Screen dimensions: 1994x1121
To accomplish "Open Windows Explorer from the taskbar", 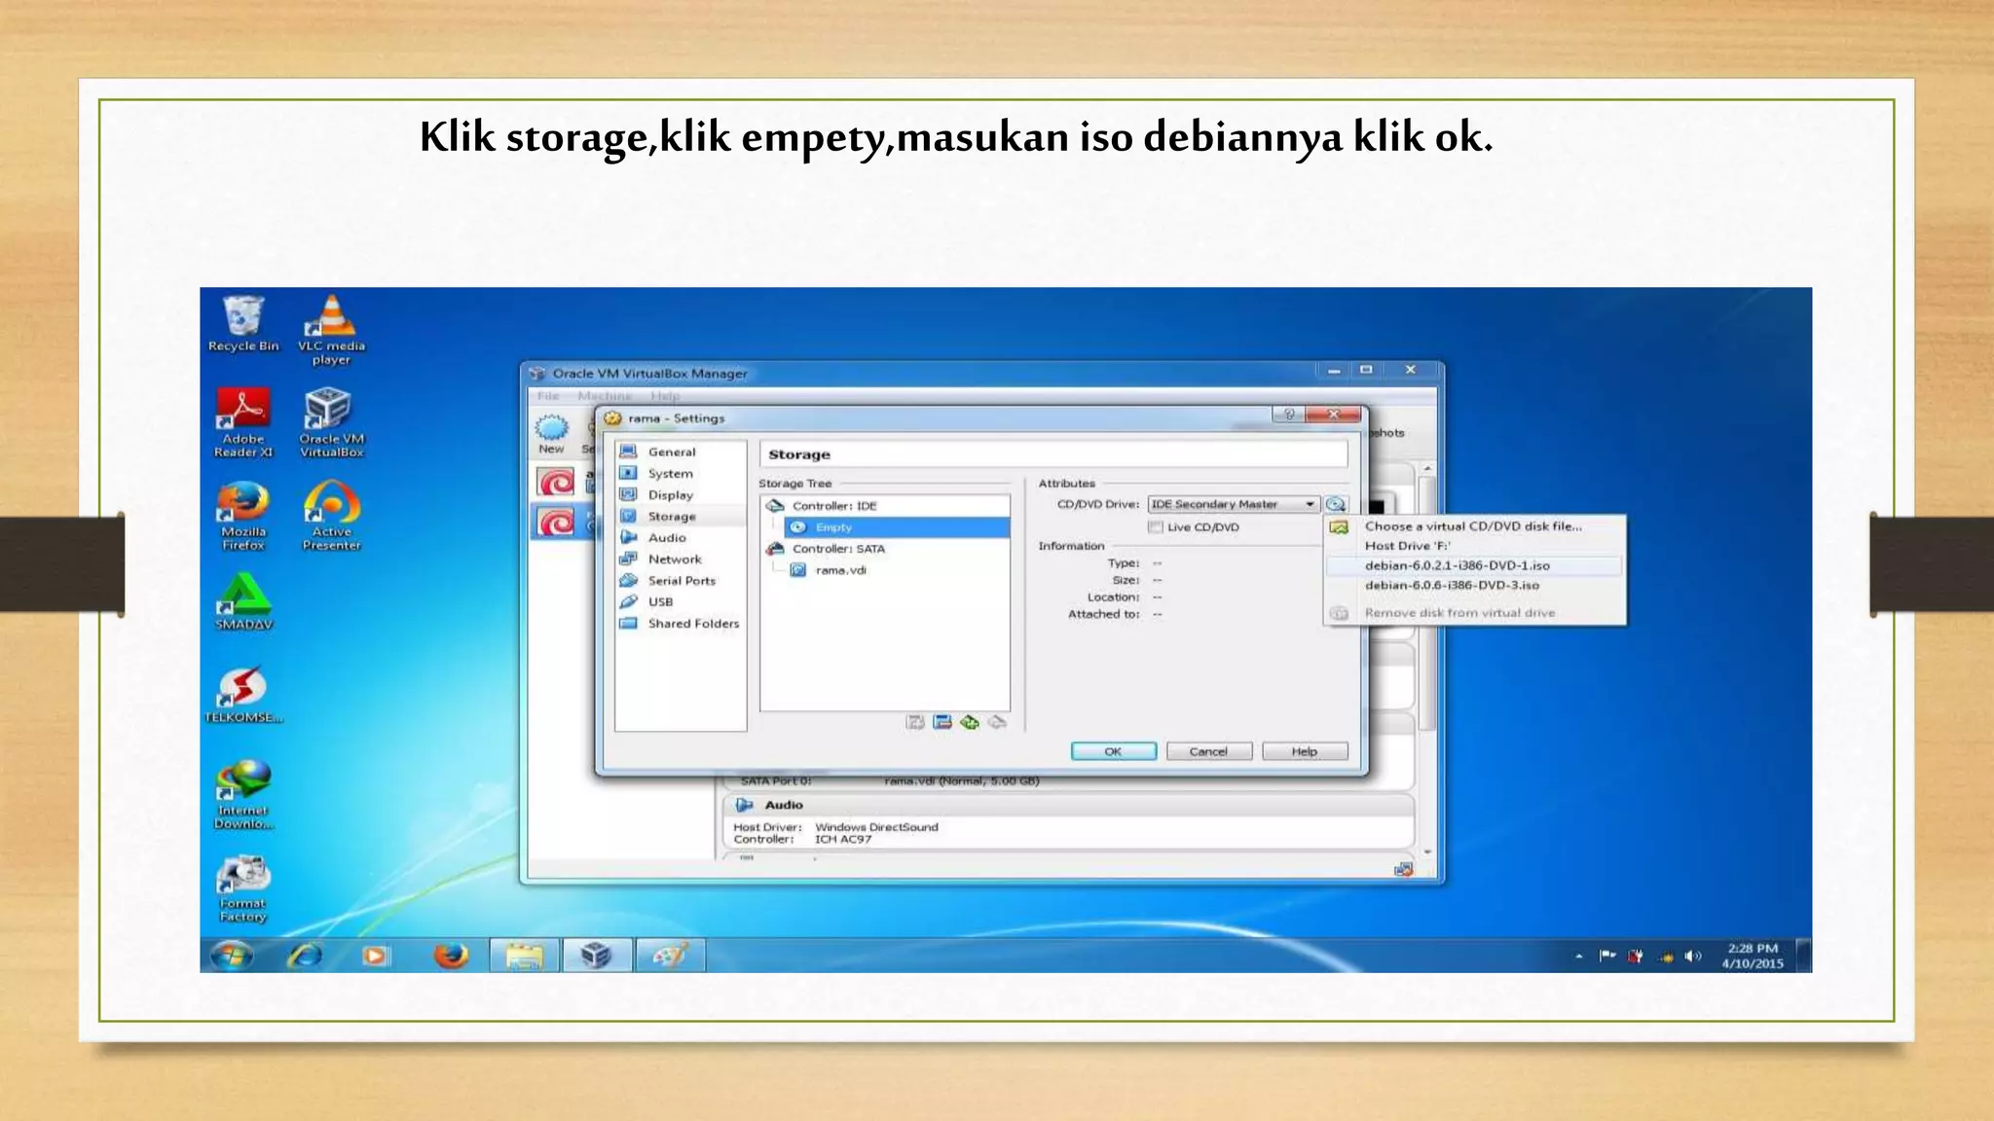I will tap(524, 956).
